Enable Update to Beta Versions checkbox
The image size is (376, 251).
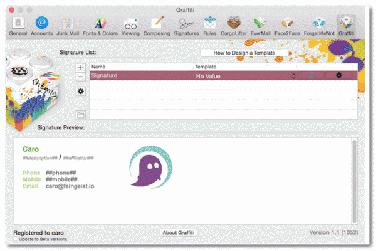(16, 239)
